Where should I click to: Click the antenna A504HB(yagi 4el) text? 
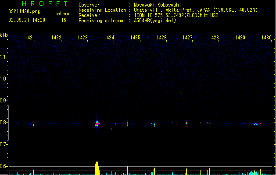click(x=155, y=21)
